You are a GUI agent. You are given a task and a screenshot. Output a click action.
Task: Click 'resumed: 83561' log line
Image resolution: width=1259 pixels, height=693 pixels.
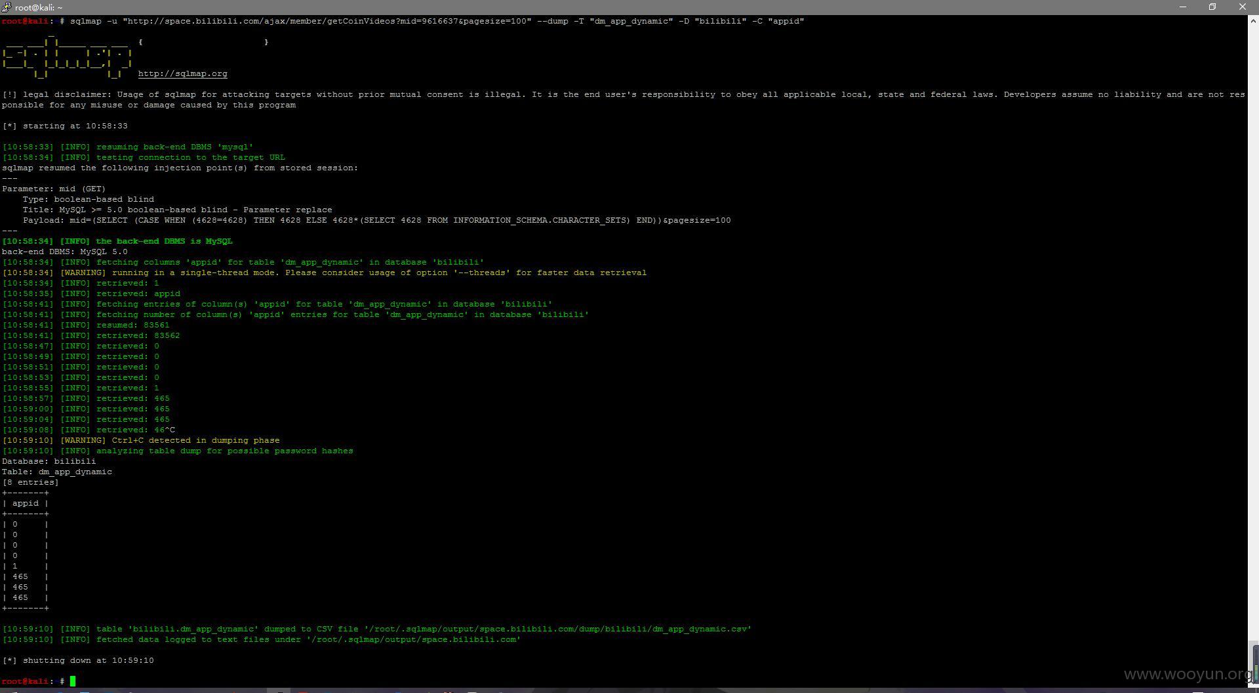86,325
